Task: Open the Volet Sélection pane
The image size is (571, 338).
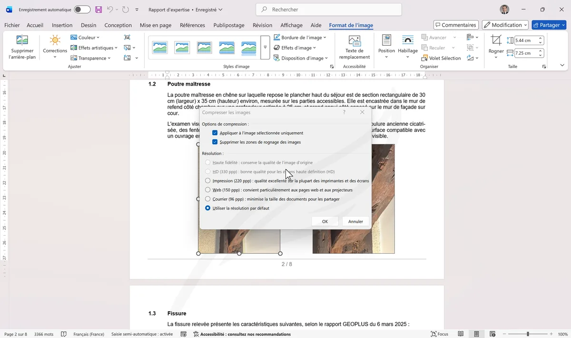Action: pos(441,58)
